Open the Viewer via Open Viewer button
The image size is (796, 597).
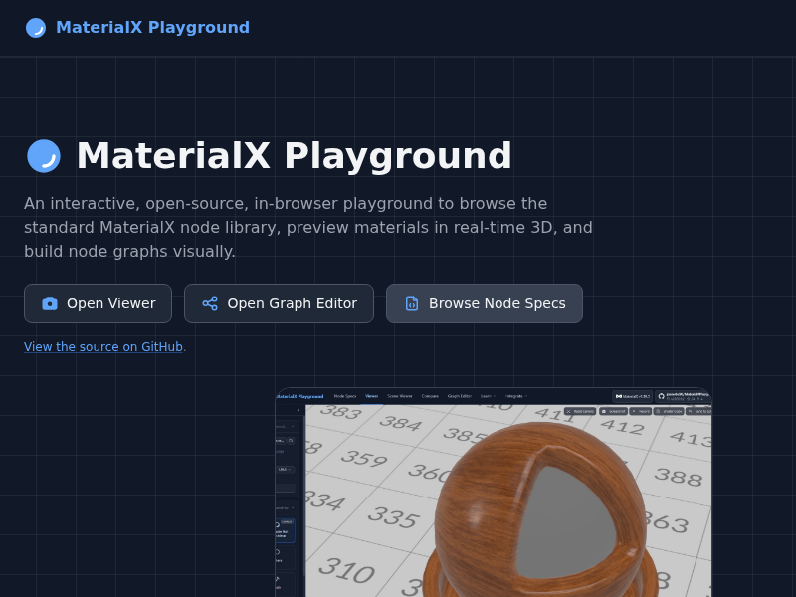pyautogui.click(x=98, y=303)
